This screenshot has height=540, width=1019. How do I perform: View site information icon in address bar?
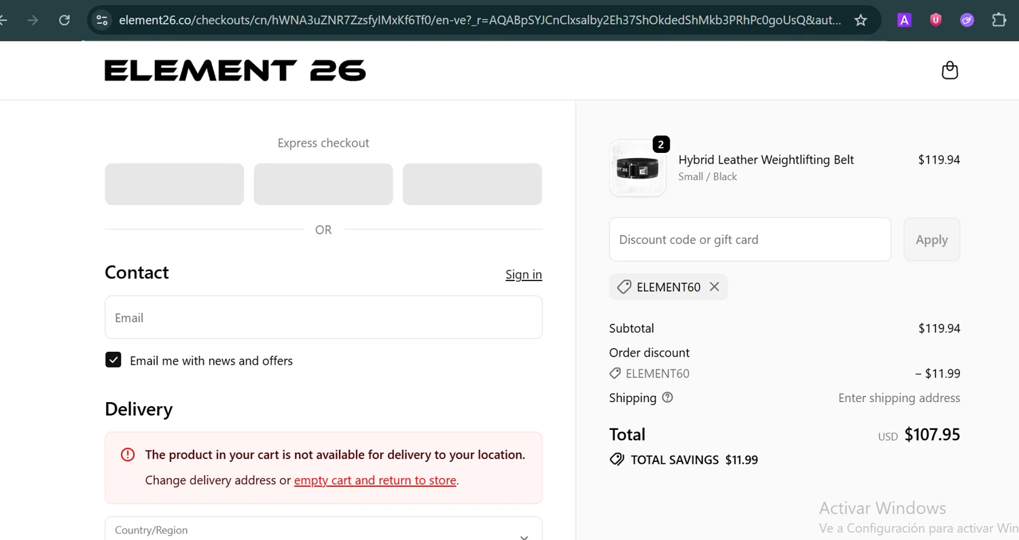[102, 20]
